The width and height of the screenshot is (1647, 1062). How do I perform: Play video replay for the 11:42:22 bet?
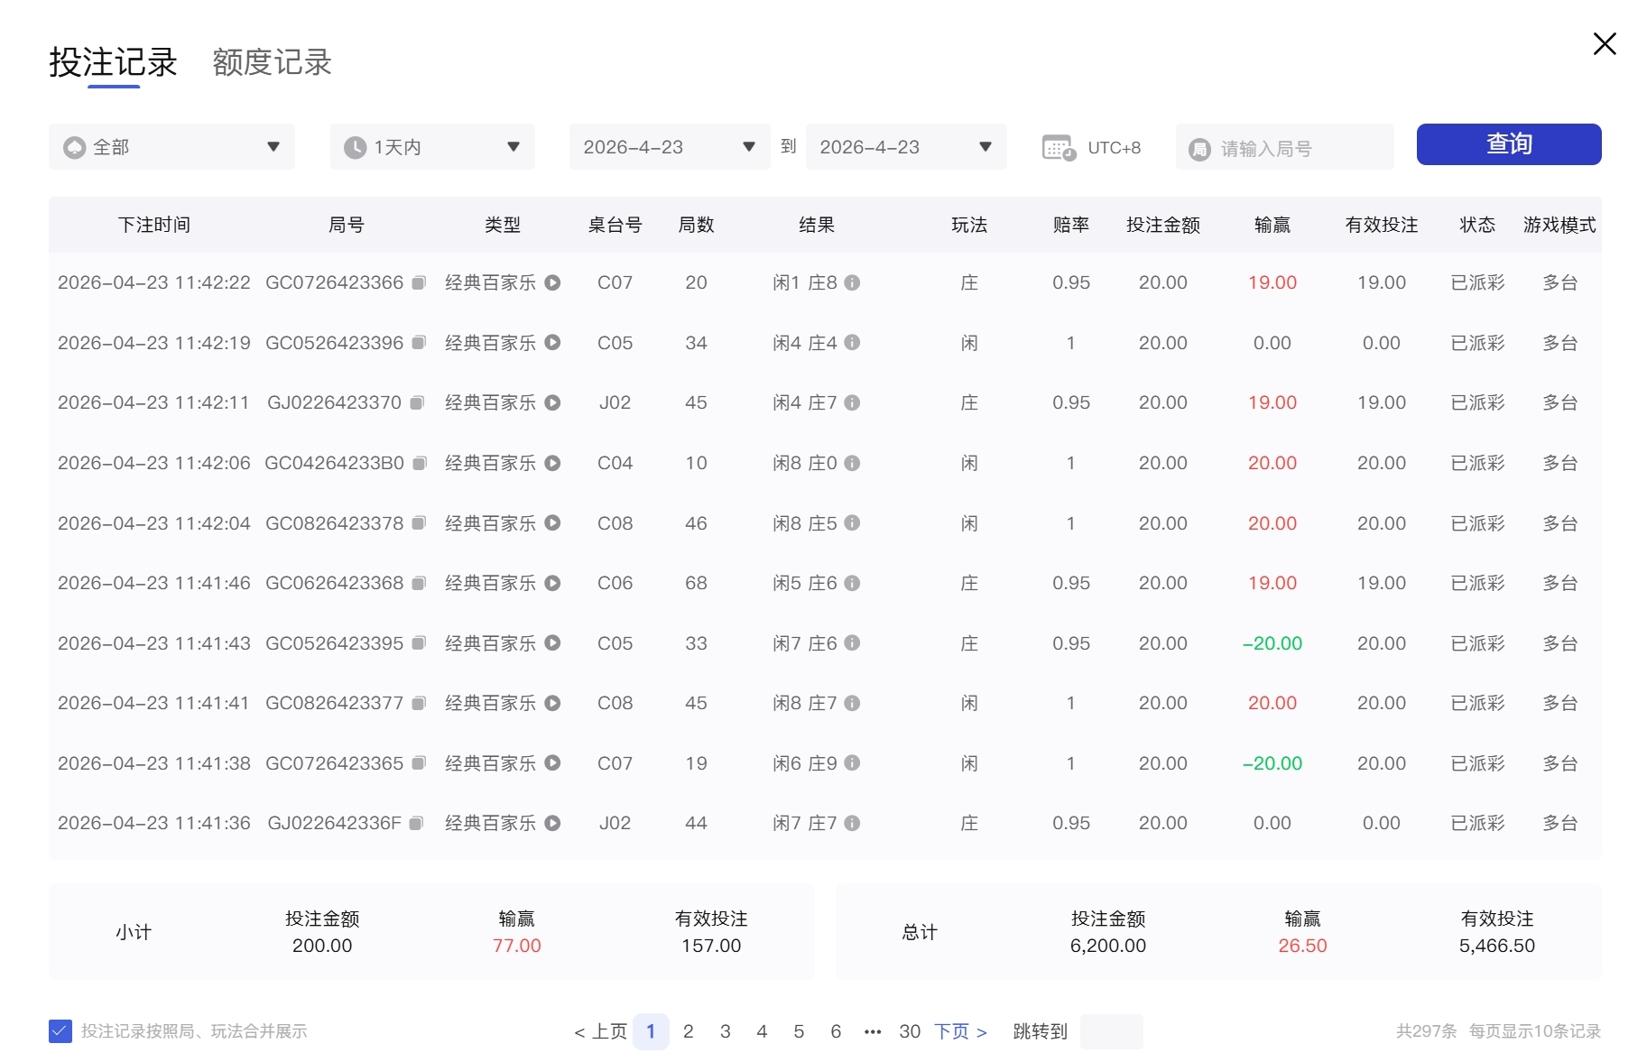(x=553, y=282)
